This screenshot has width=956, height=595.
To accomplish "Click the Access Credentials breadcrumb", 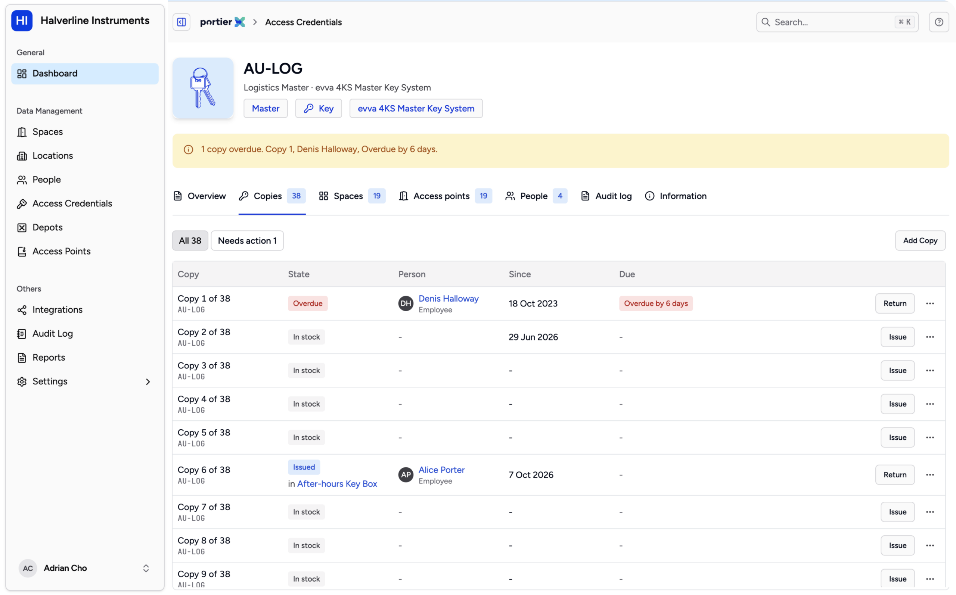I will click(304, 22).
